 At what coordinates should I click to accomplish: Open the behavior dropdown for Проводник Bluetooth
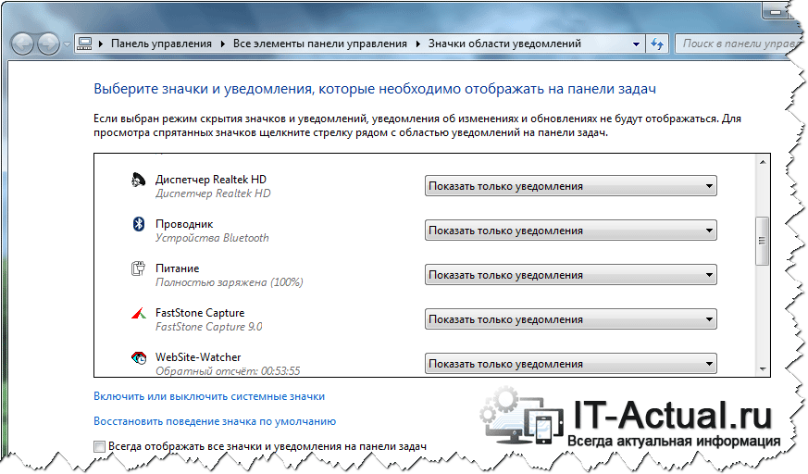tap(570, 231)
